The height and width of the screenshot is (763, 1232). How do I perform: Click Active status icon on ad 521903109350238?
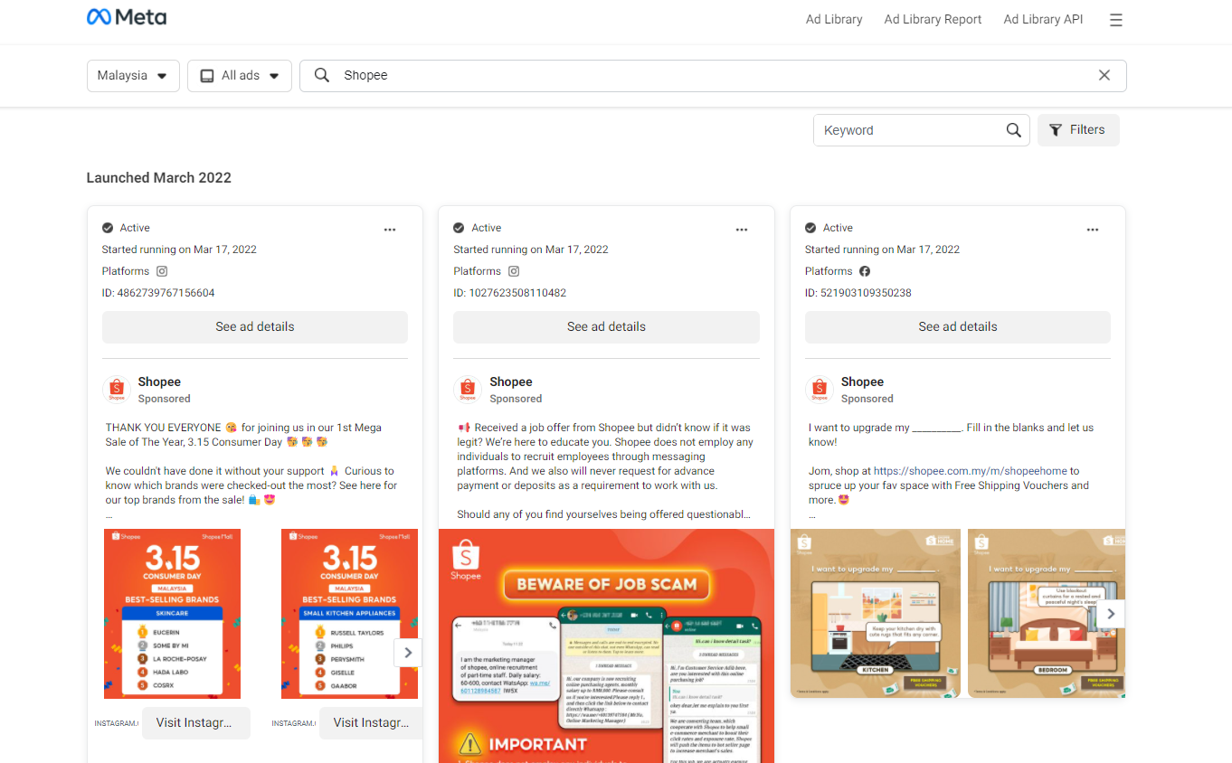[810, 228]
